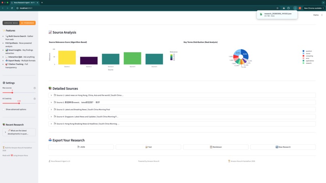Click the Markdown export icon

click(211, 147)
